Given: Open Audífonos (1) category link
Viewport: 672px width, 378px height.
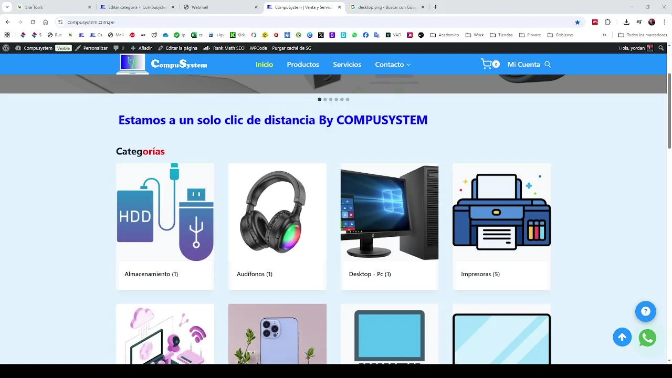Looking at the screenshot, I should tap(254, 274).
